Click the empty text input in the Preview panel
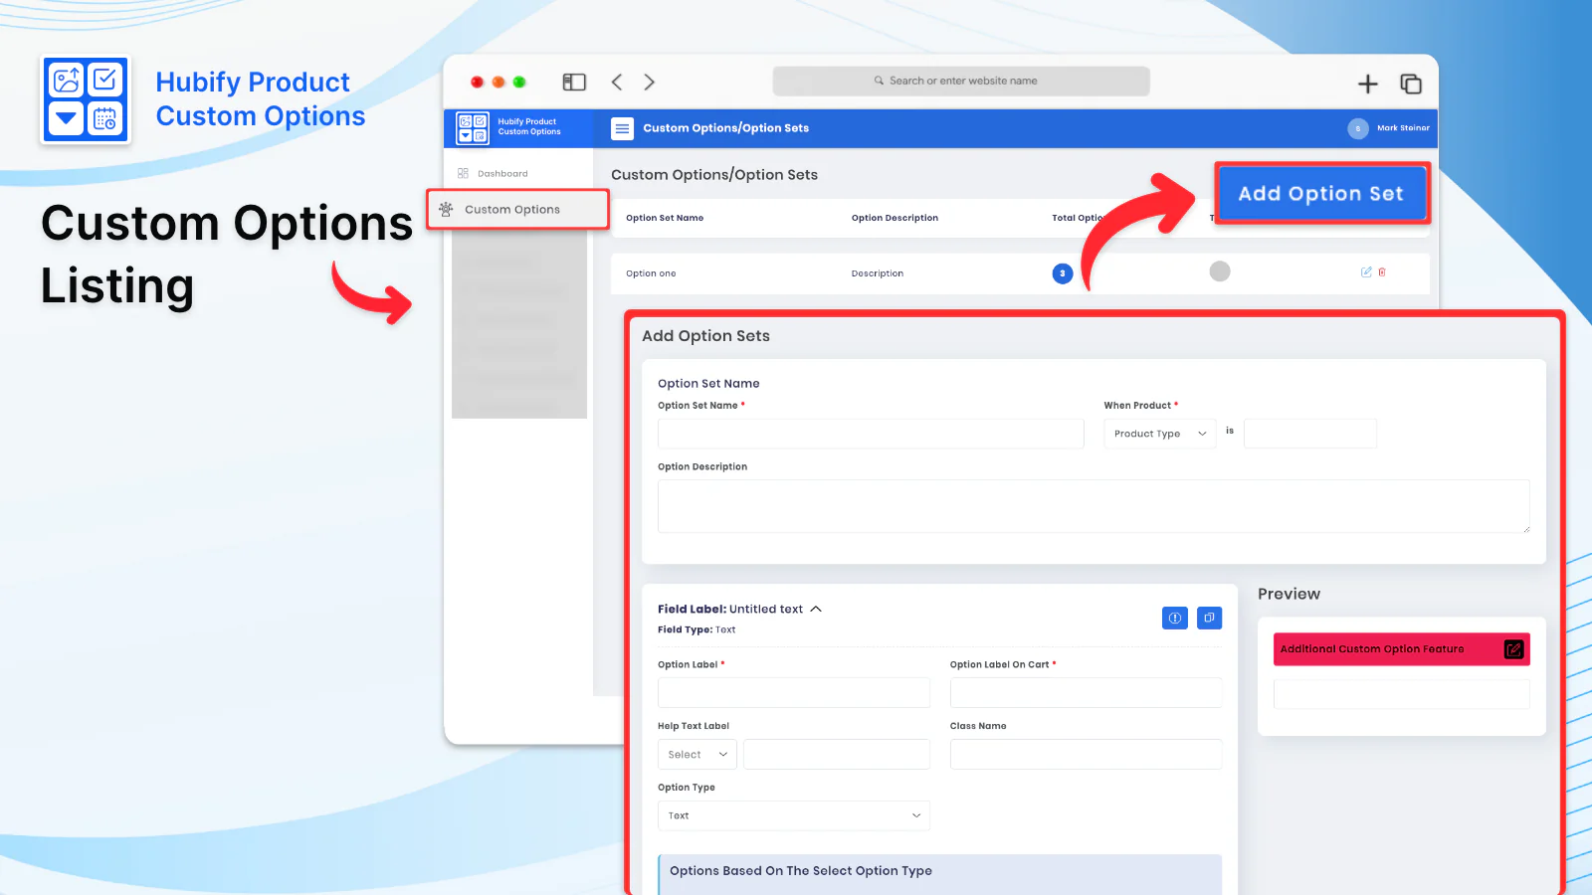The image size is (1592, 895). [1401, 694]
